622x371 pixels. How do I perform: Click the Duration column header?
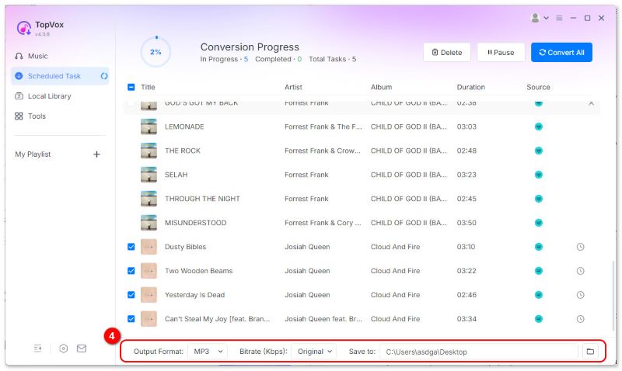click(x=471, y=88)
